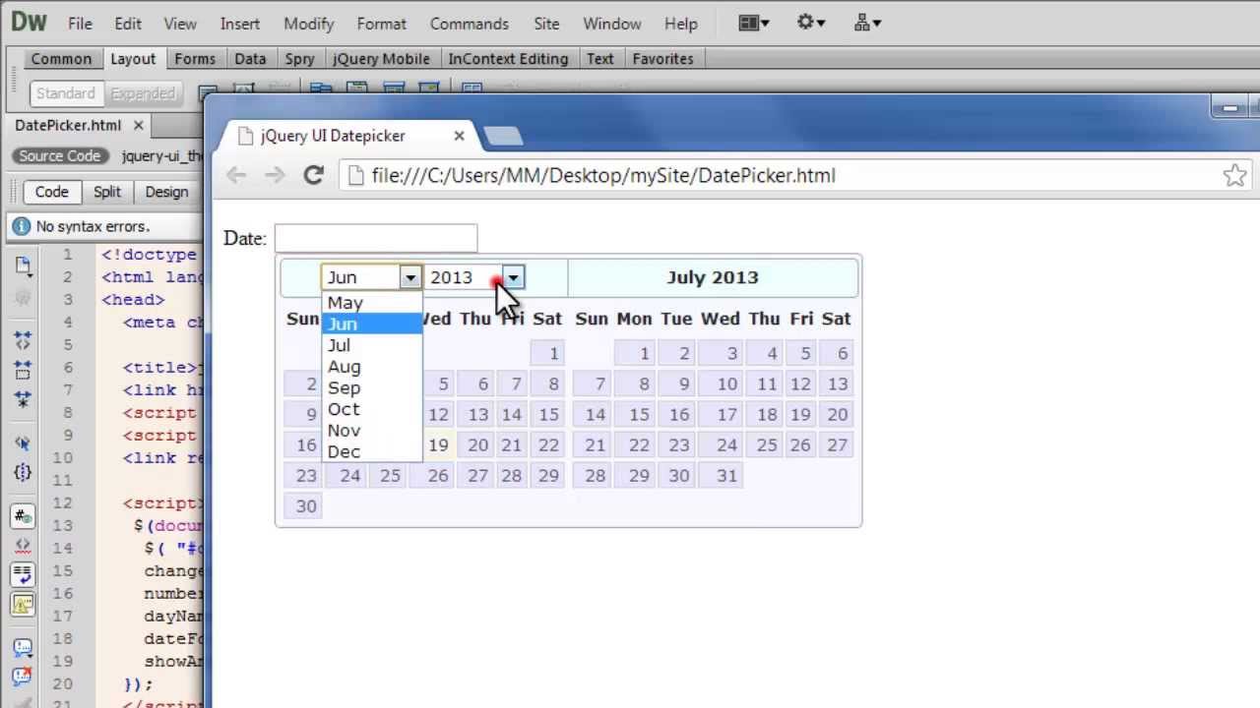Viewport: 1260px width, 708px height.
Task: Open the workspace layout switcher dropdown
Action: (x=753, y=23)
